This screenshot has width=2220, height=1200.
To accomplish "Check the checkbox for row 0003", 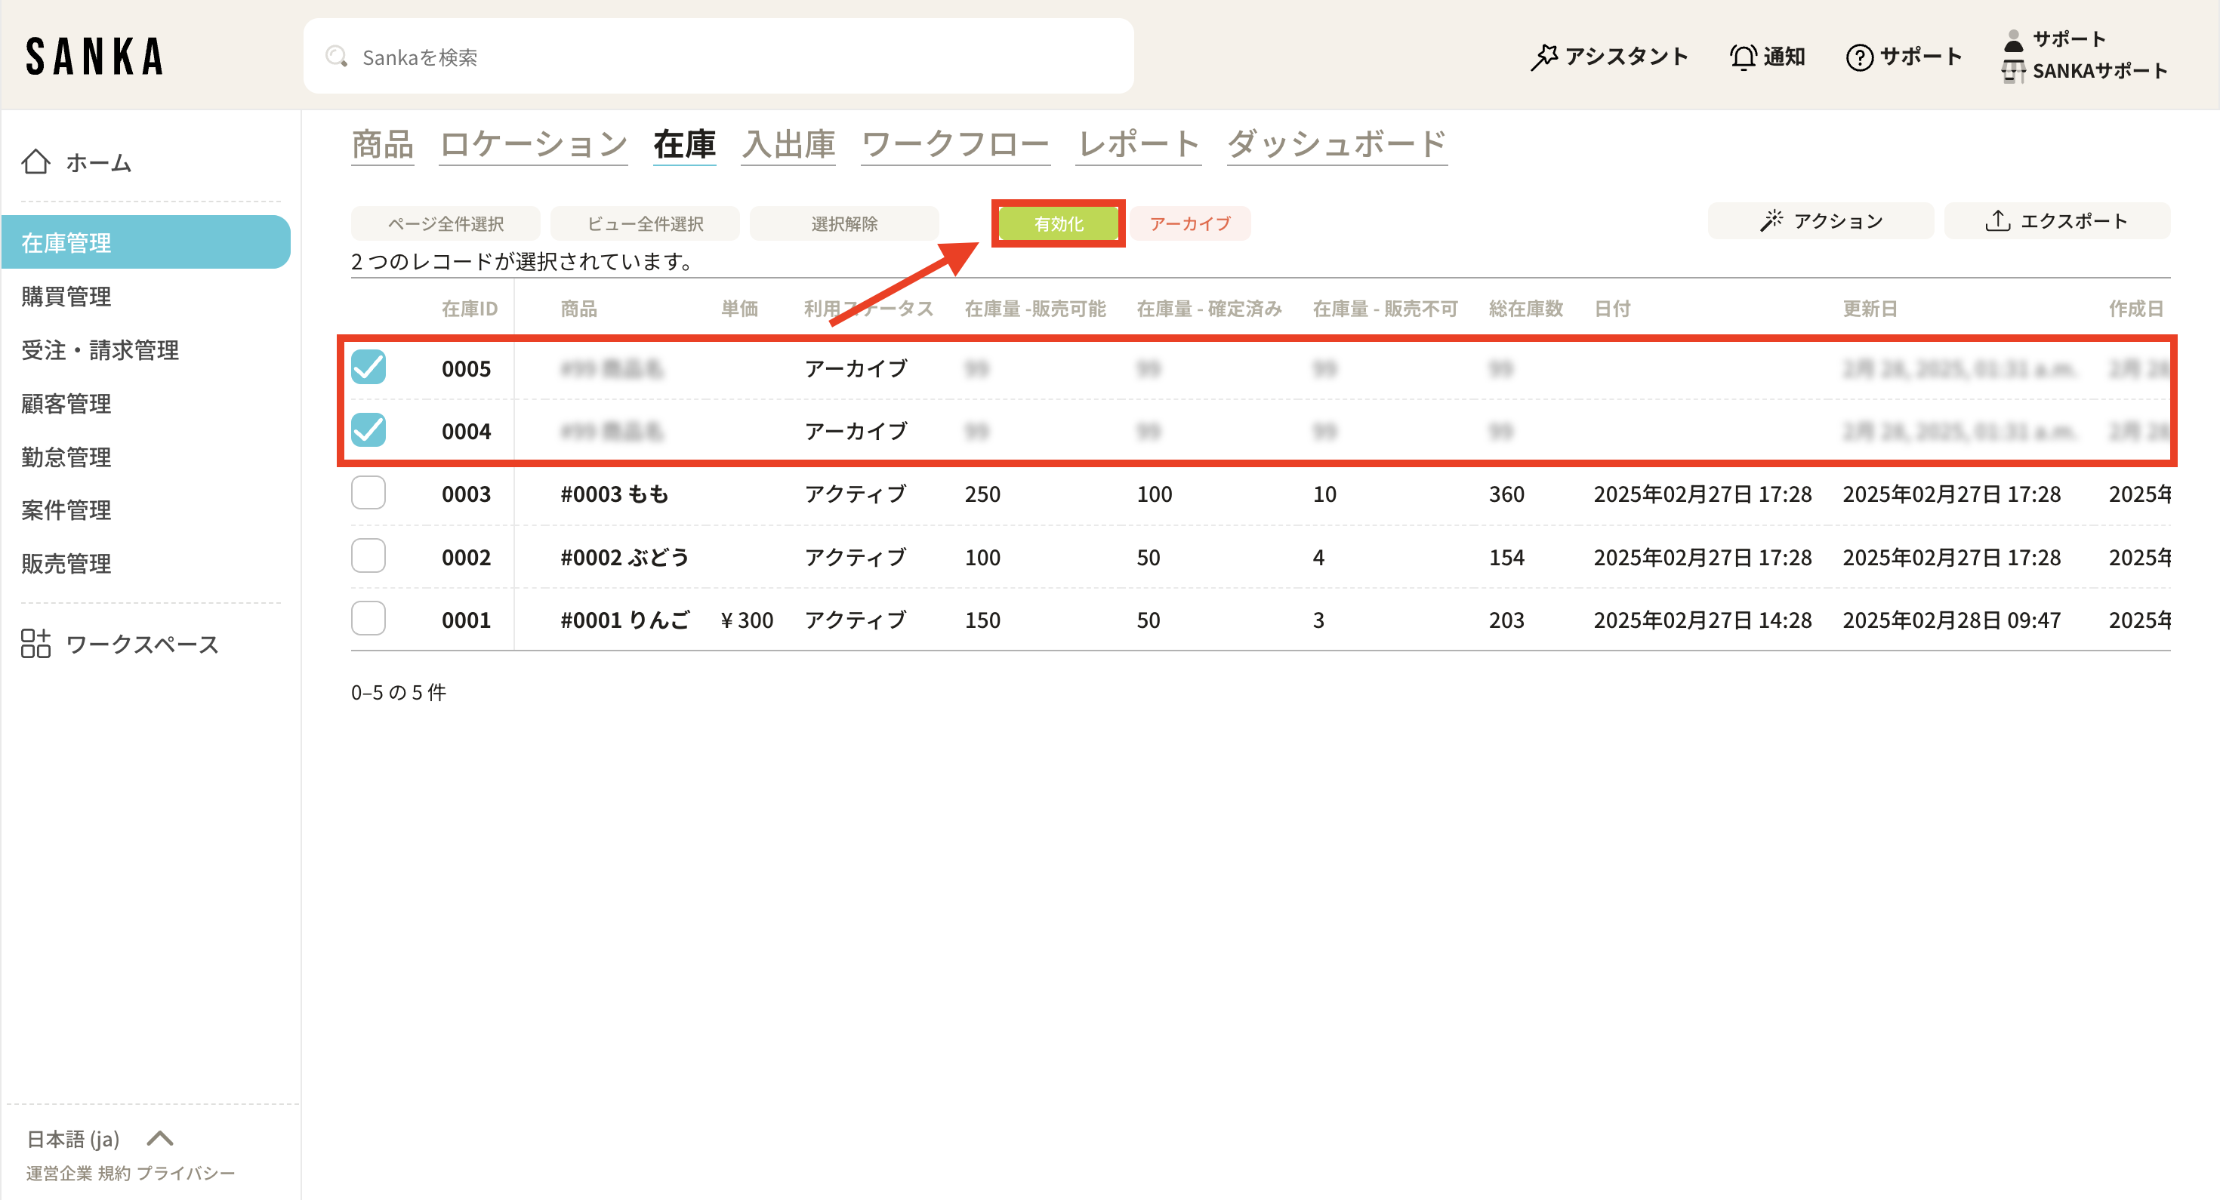I will [368, 494].
